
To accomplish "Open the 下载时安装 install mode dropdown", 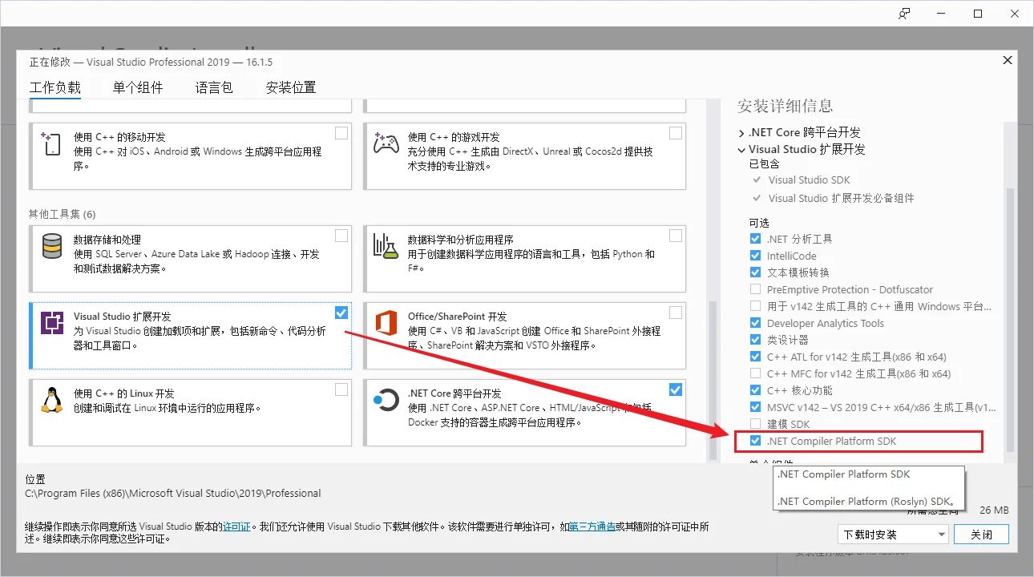I will point(893,535).
